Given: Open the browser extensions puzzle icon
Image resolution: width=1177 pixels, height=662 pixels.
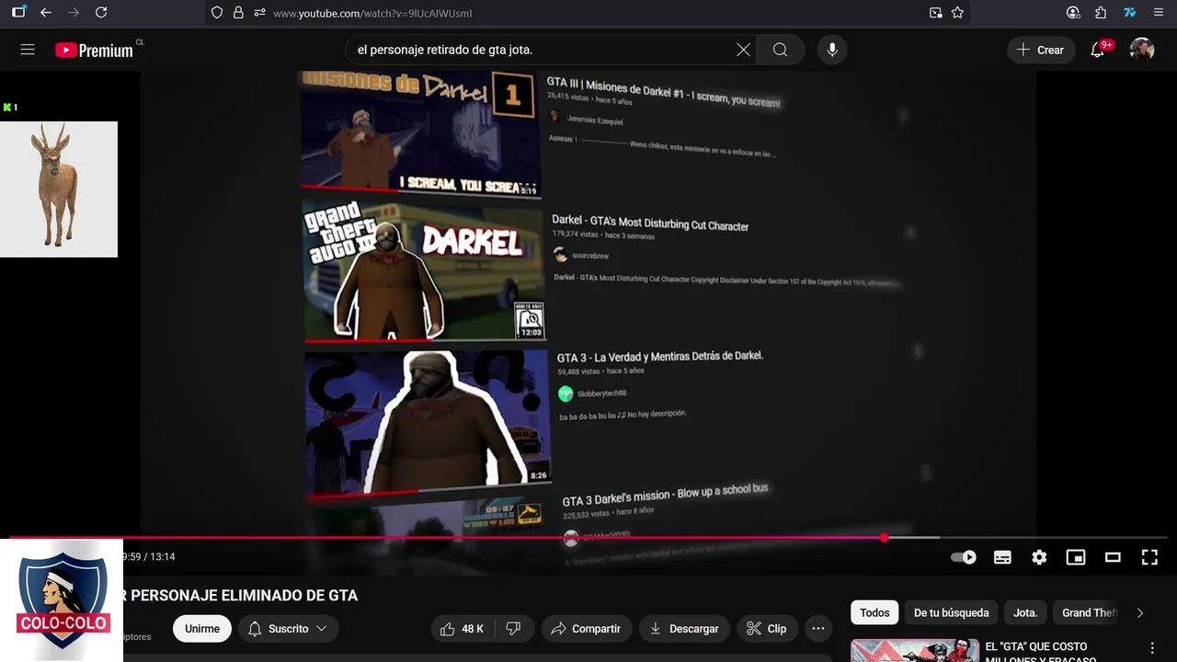Looking at the screenshot, I should pos(1101,13).
